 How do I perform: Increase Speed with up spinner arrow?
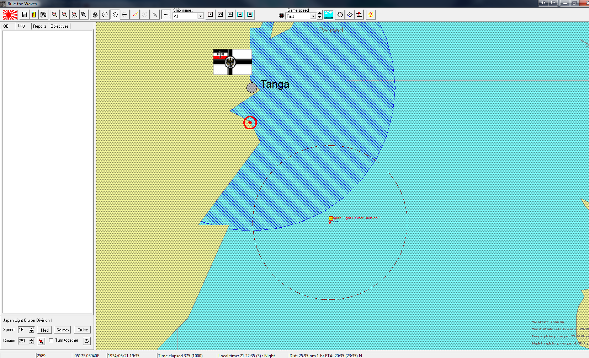(32, 328)
